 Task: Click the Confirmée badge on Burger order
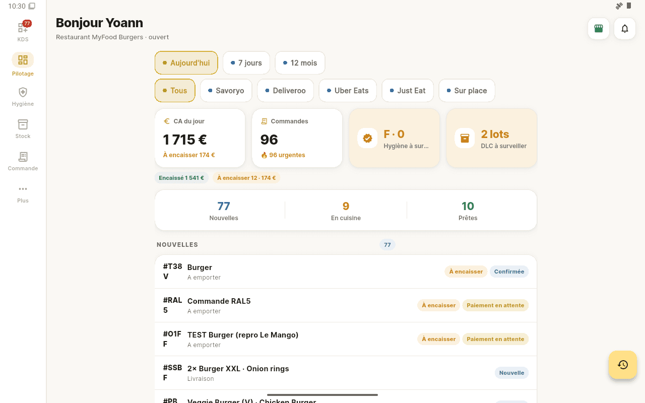click(x=509, y=272)
